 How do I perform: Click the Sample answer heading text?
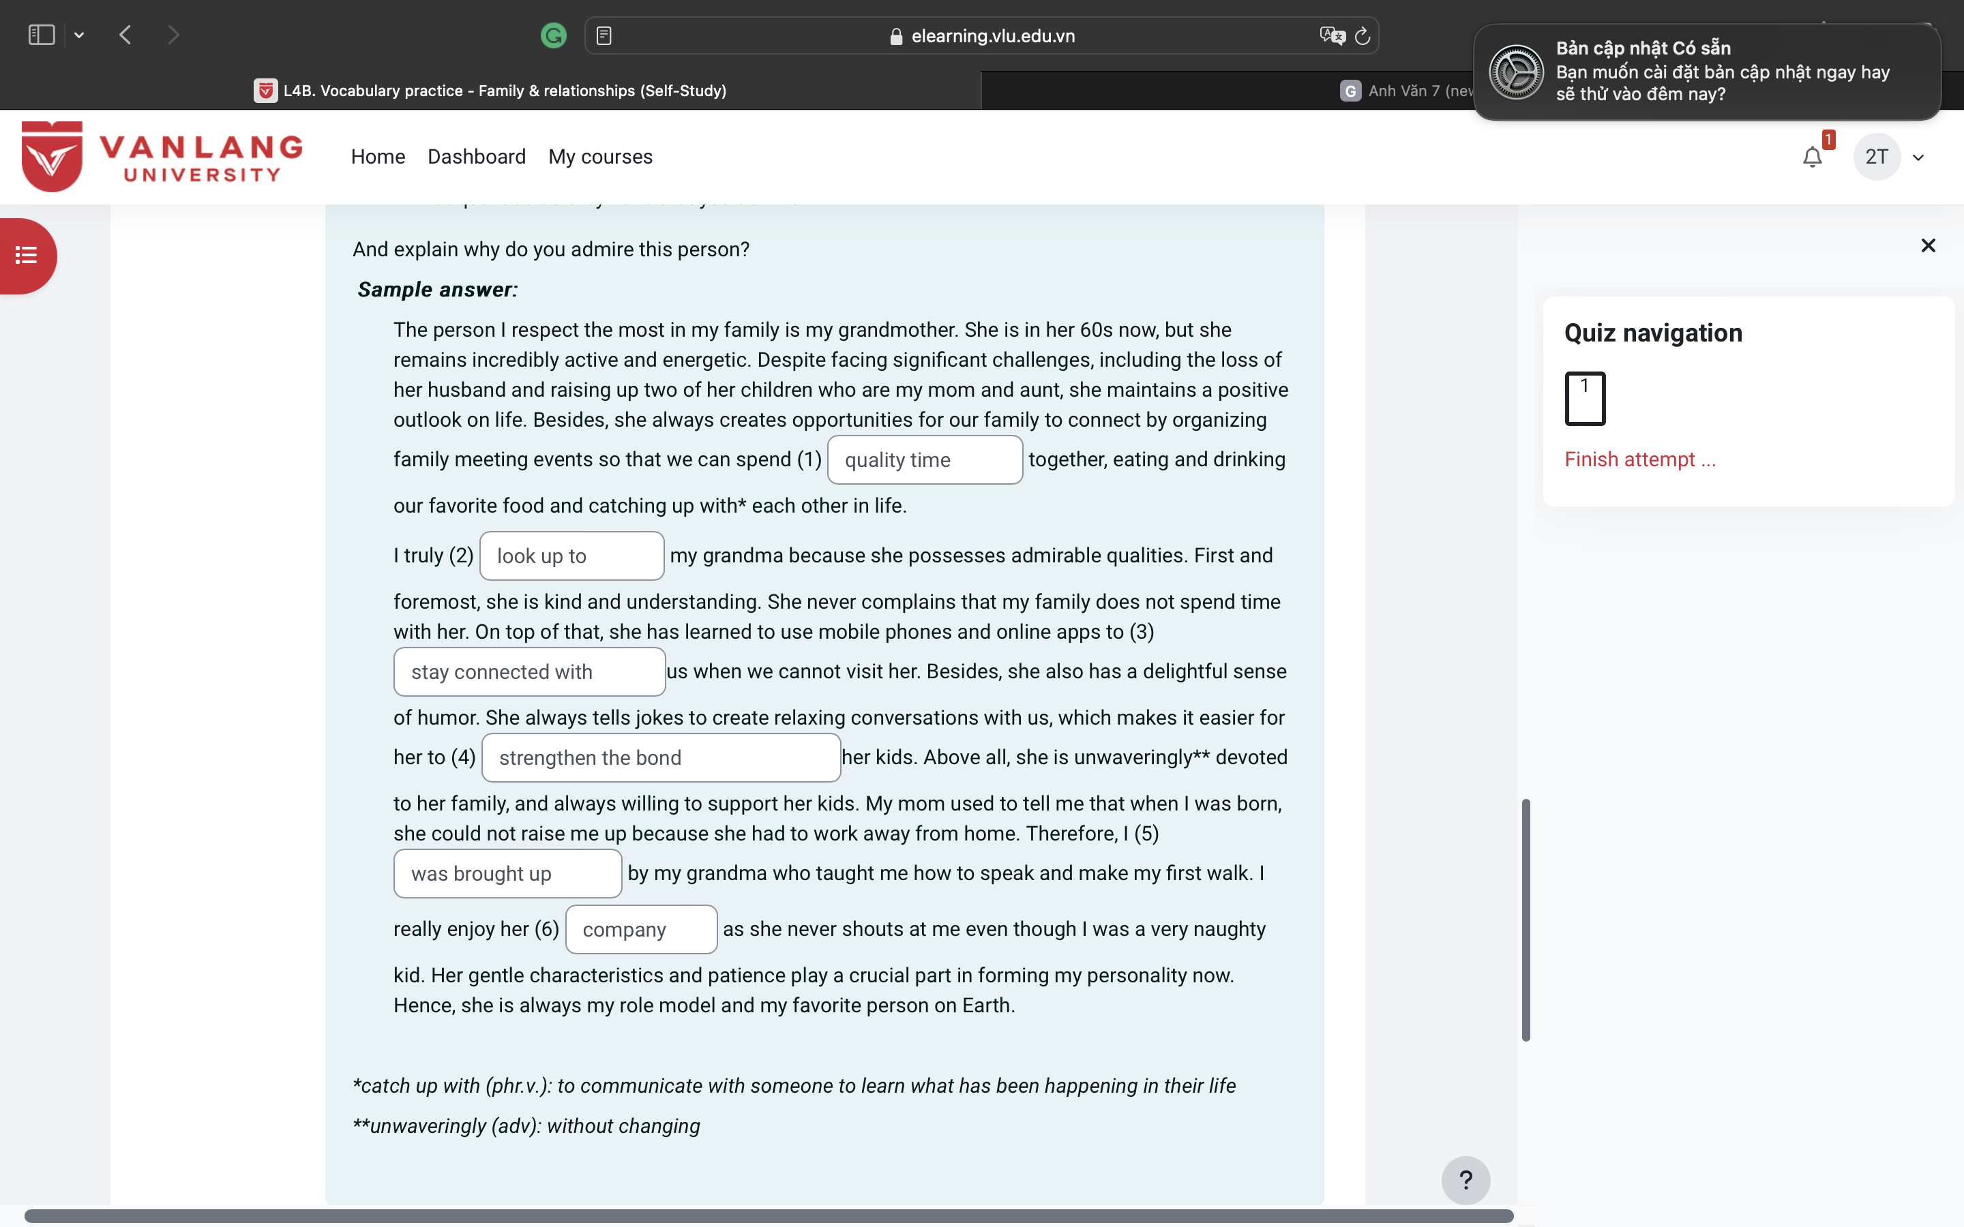[x=437, y=289]
